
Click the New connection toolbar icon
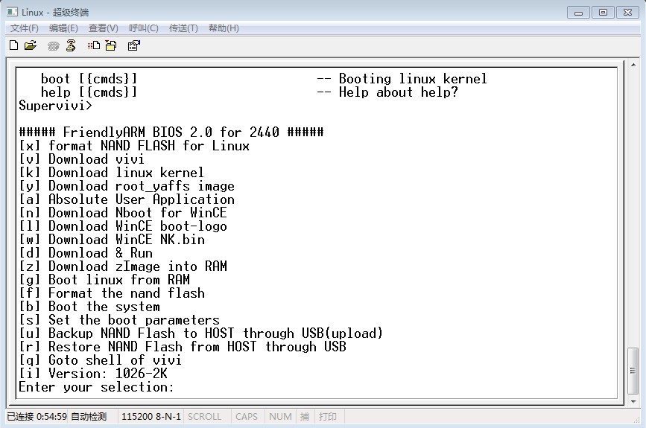(13, 45)
